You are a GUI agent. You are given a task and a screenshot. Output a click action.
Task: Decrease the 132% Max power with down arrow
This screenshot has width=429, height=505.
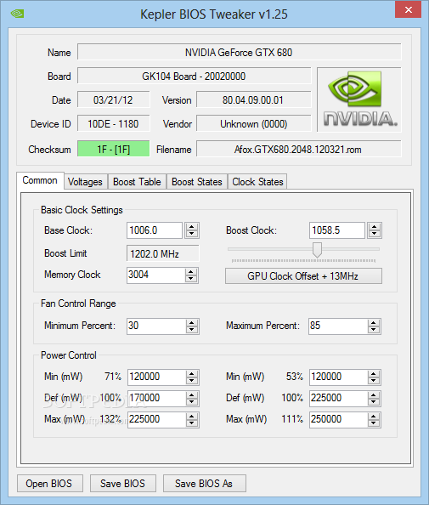[192, 423]
